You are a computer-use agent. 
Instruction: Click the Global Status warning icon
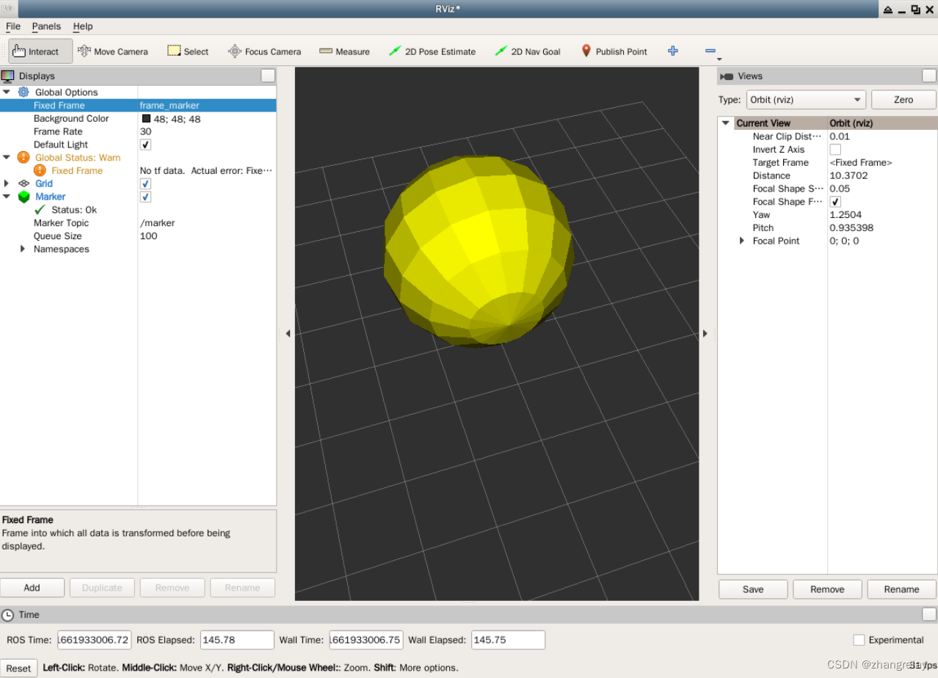[23, 157]
